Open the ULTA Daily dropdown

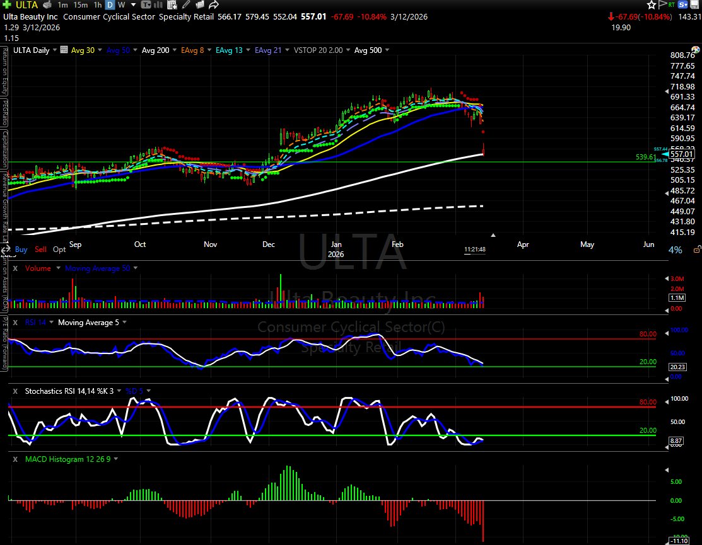pos(55,50)
